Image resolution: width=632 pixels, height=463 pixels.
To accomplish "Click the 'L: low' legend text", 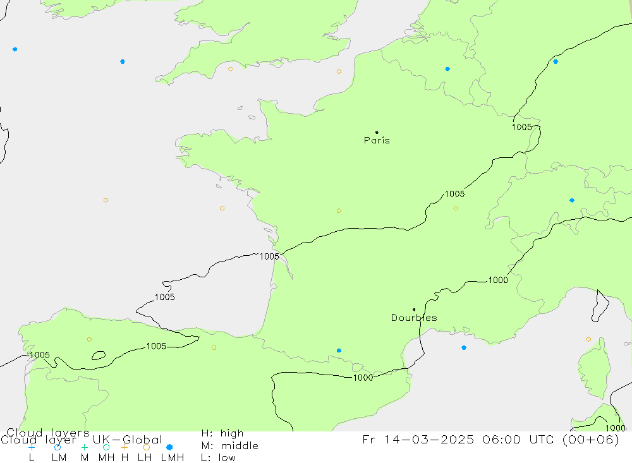I will pos(218,458).
